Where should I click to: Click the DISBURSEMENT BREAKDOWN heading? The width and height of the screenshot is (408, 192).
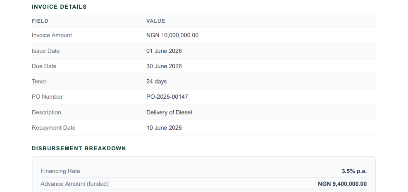pyautogui.click(x=79, y=149)
